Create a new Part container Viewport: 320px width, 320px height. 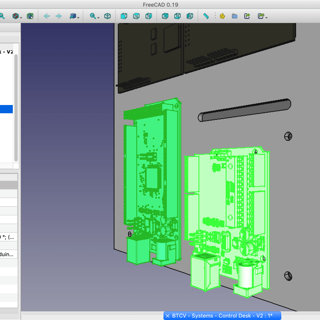click(222, 16)
